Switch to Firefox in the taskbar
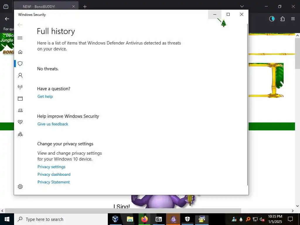Screen dimensions: 300x225 144,219
